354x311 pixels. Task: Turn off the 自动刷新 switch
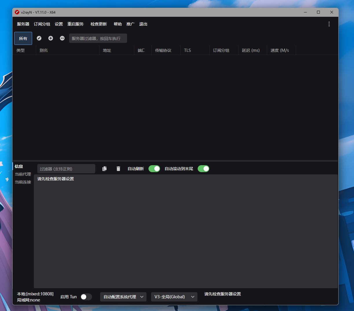pos(154,169)
